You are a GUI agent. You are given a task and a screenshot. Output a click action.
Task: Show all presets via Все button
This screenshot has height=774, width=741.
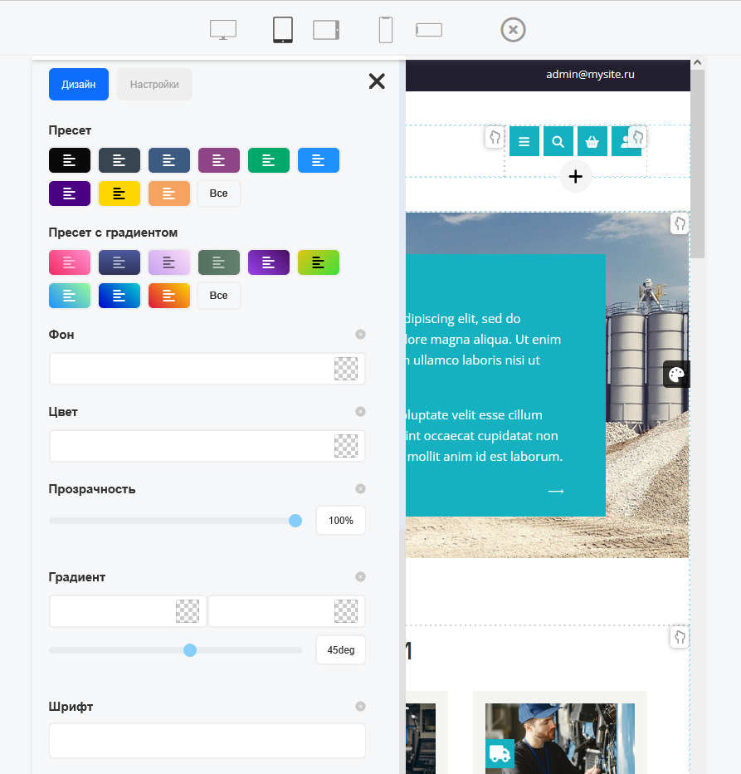(219, 193)
